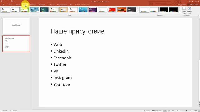
Task: Start slide show icon in status bar
Action: pyautogui.click(x=177, y=111)
